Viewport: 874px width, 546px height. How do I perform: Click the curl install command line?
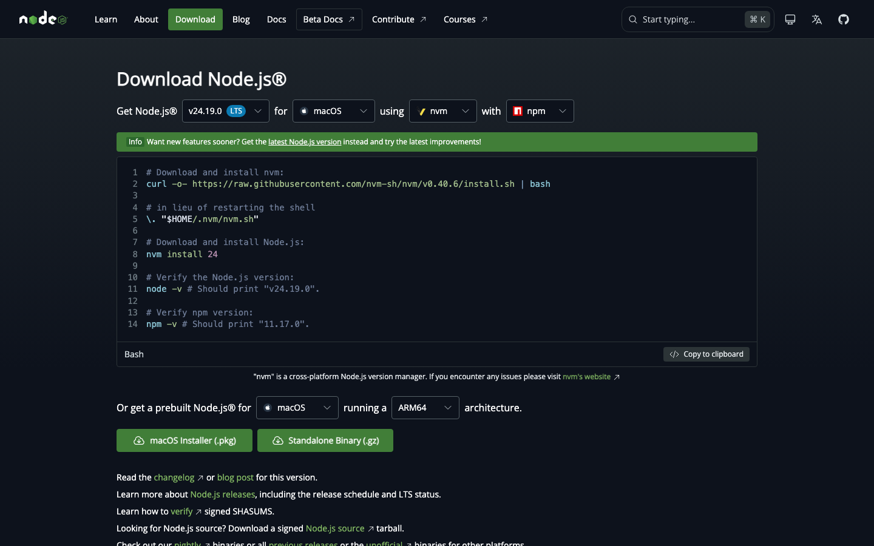click(x=348, y=184)
